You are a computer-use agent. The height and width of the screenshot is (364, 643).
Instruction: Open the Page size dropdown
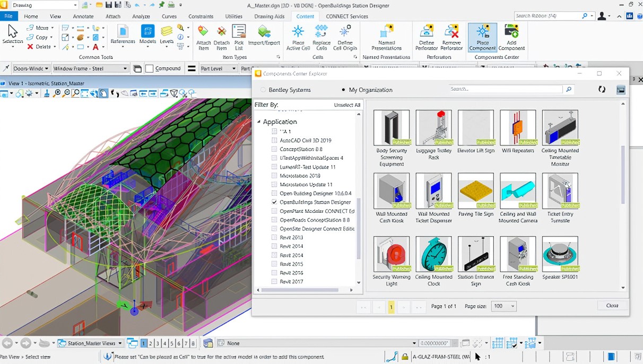pyautogui.click(x=504, y=306)
